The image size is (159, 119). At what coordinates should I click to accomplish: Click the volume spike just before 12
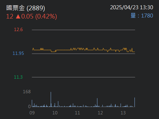[x=97, y=102]
